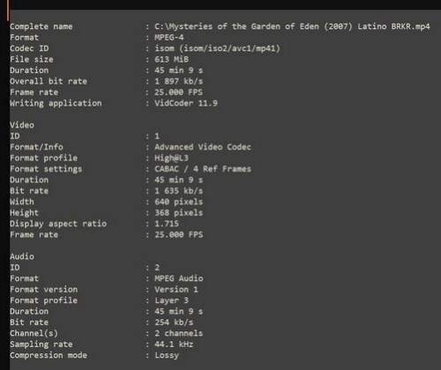Click the Writing application VidCoder 11.9 value
Image resolution: width=441 pixels, height=370 pixels.
(x=186, y=103)
